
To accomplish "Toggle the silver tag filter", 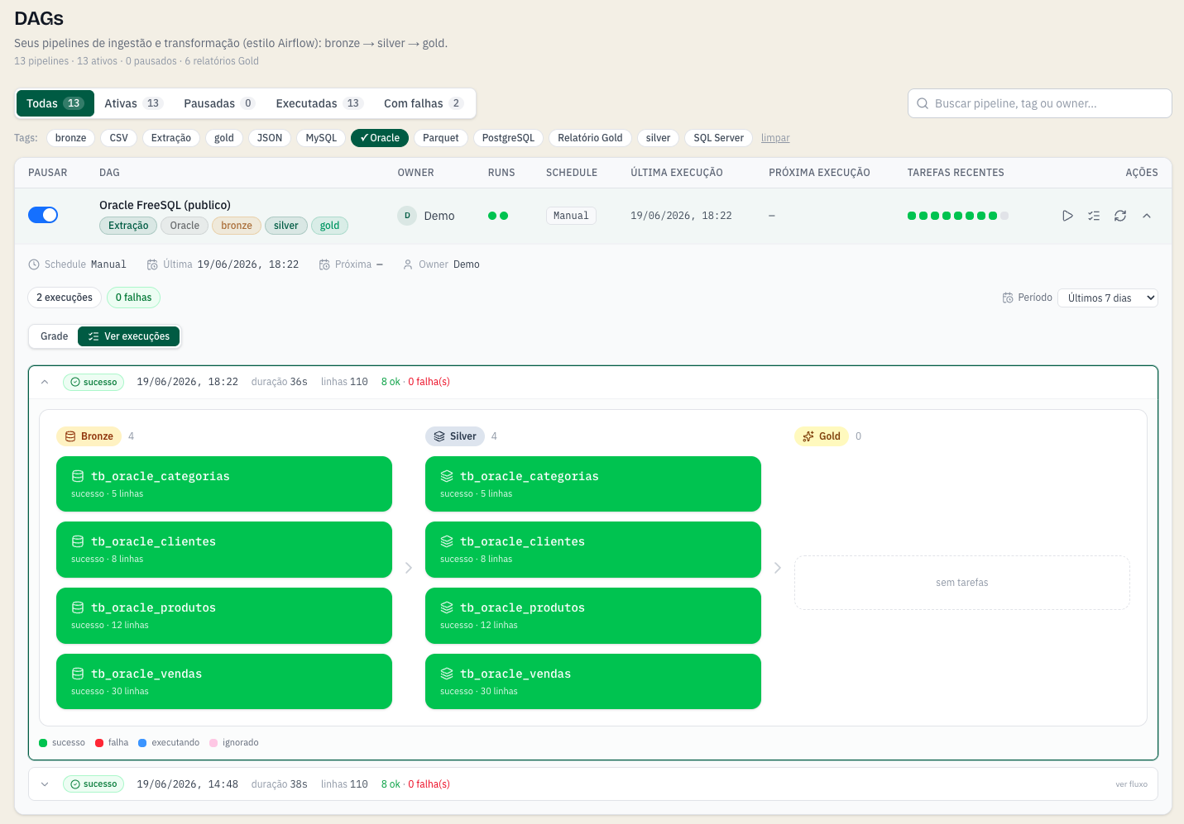I will click(659, 138).
